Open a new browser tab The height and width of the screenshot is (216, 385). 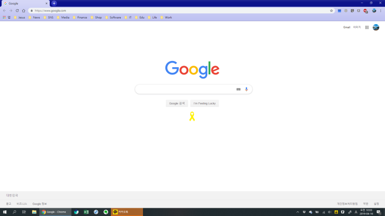pyautogui.click(x=54, y=4)
